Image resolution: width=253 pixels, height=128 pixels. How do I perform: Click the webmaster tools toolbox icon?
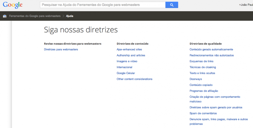tap(5, 16)
